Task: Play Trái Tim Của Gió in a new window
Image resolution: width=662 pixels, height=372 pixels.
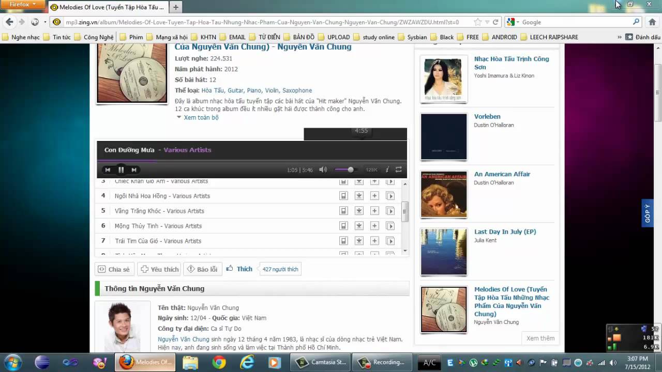Action: pos(390,241)
